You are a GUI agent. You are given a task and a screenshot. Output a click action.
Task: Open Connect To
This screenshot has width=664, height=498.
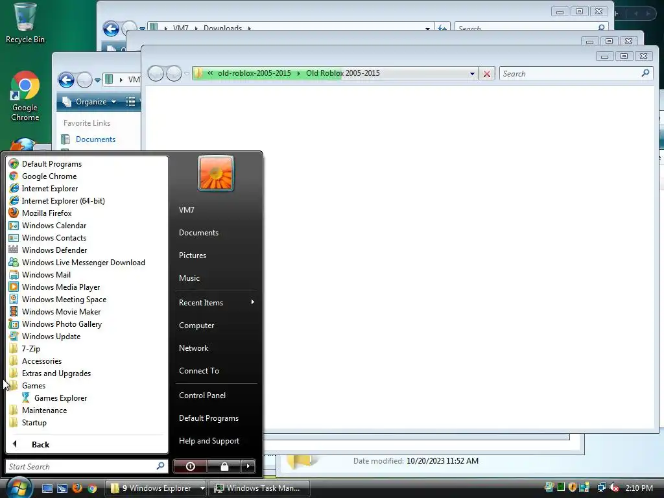[198, 370]
